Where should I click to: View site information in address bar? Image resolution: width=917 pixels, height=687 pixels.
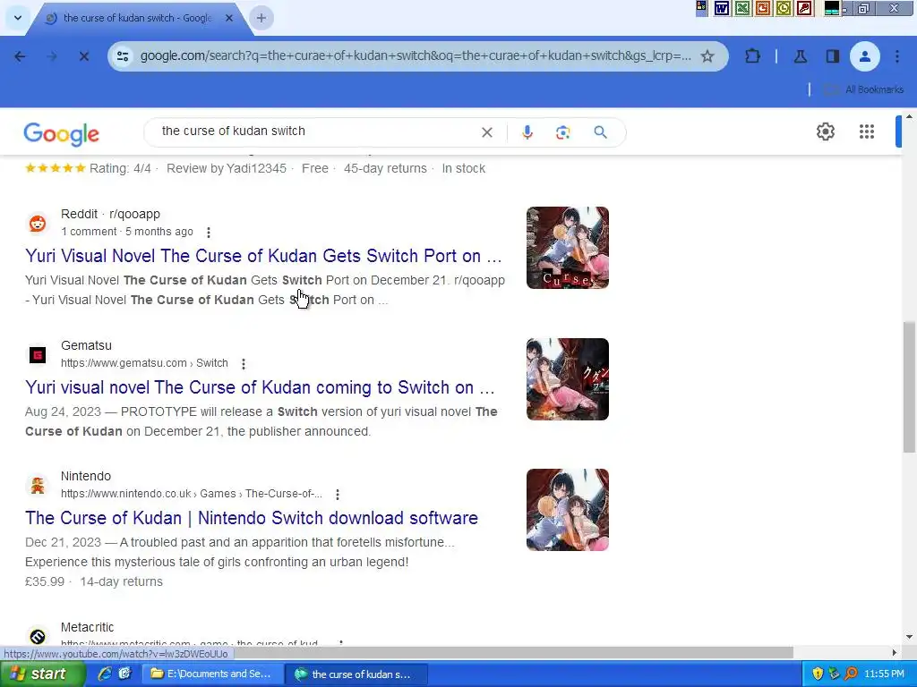[123, 56]
